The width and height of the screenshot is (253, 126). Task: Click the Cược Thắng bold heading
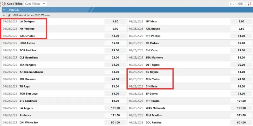(x=15, y=4)
